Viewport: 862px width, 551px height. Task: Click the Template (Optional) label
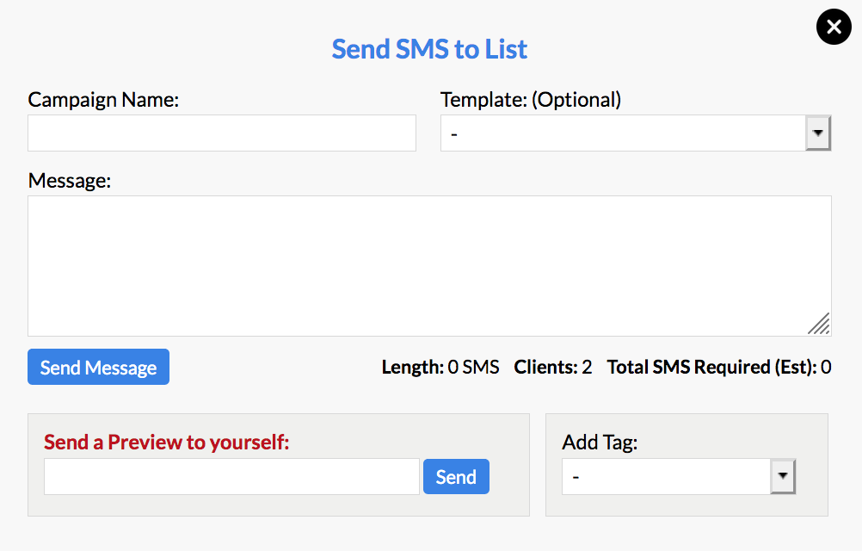point(531,100)
